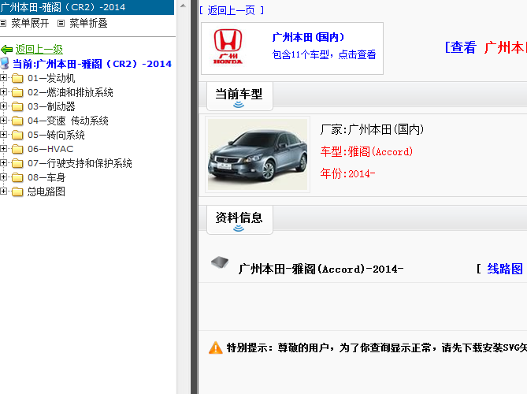Select the 06—HVAC tree label
527x394 pixels.
pos(50,149)
